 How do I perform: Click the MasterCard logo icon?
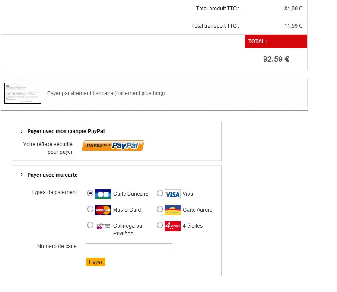(103, 210)
